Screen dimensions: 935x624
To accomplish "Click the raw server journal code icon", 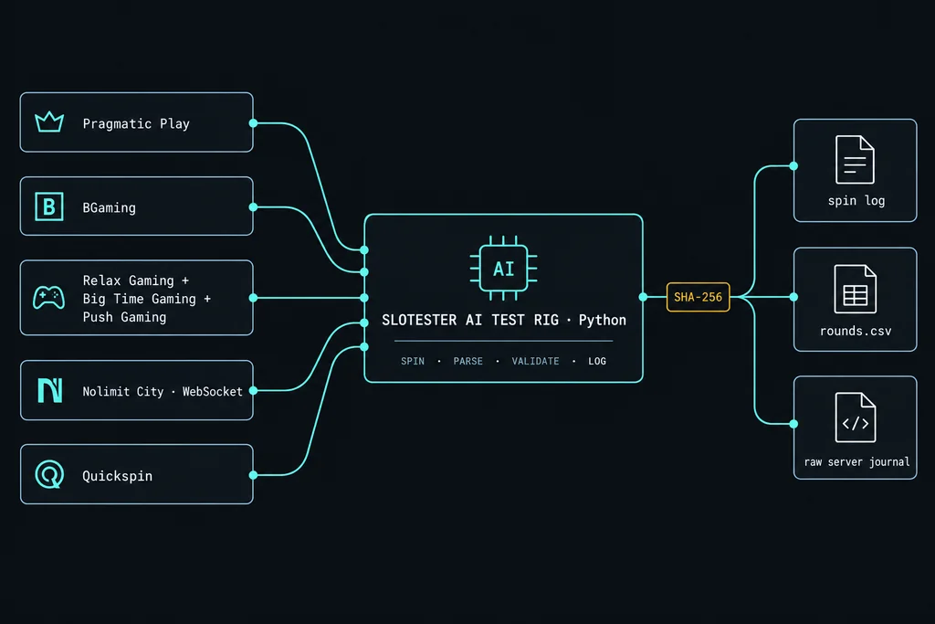I will 855,418.
